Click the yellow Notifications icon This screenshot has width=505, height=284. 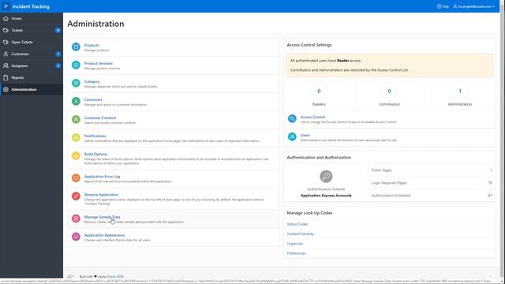pyautogui.click(x=76, y=137)
